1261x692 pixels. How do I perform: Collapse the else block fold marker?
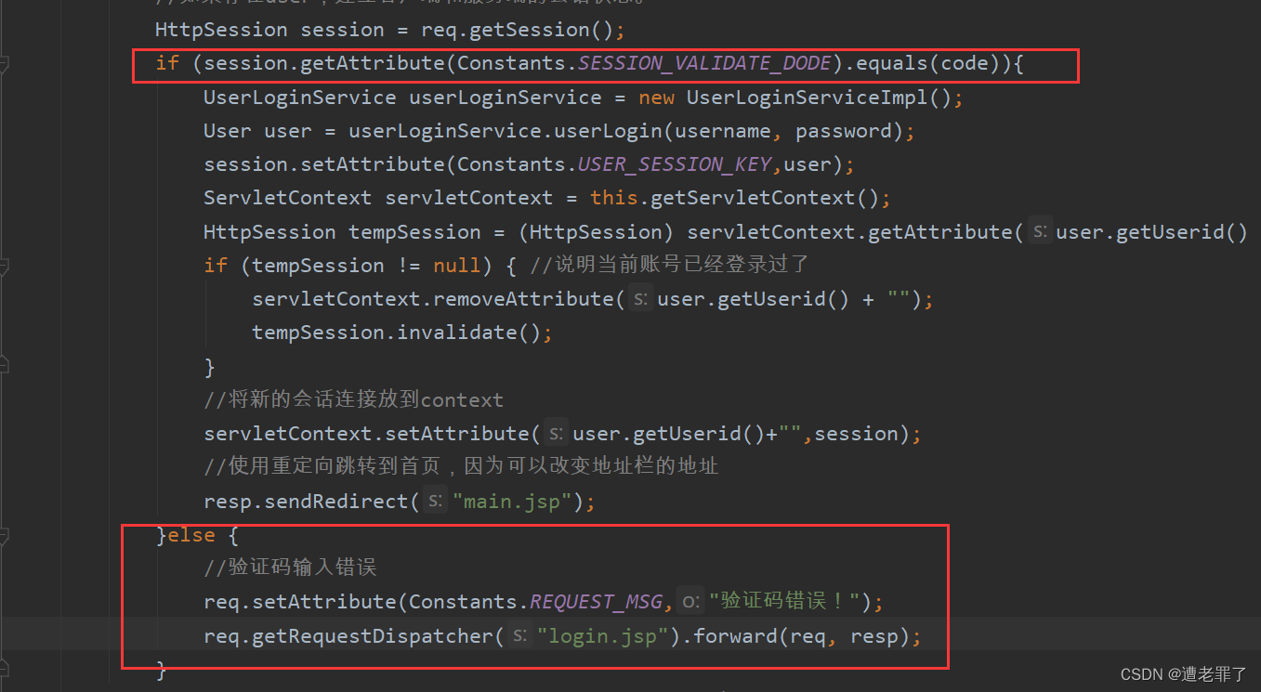tap(4, 536)
